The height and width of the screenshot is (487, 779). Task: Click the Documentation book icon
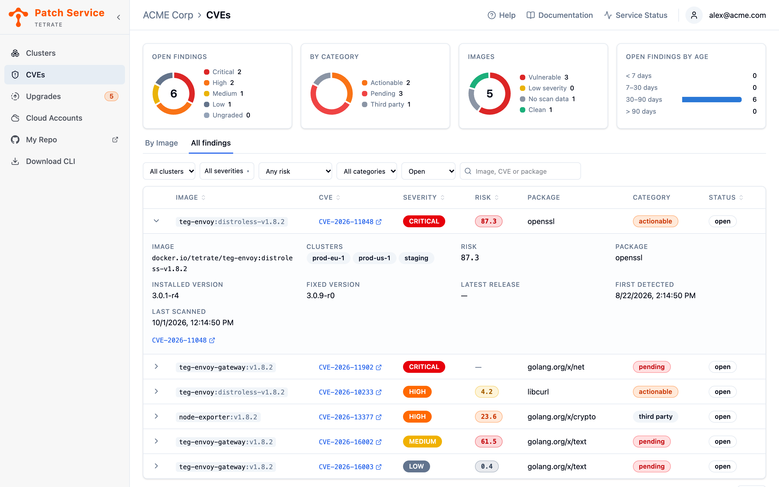pyautogui.click(x=530, y=15)
